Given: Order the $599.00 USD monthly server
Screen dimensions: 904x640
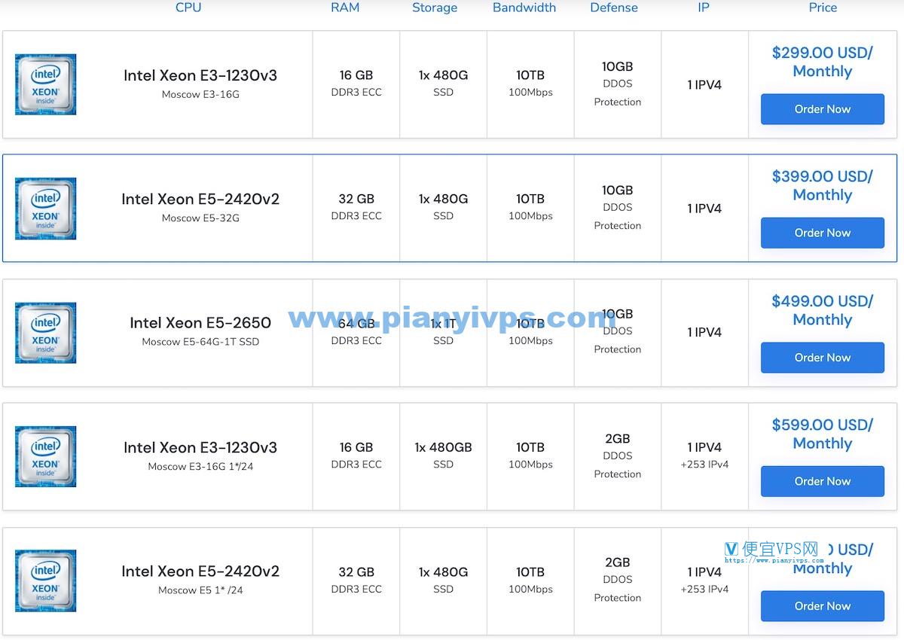Looking at the screenshot, I should tap(822, 481).
